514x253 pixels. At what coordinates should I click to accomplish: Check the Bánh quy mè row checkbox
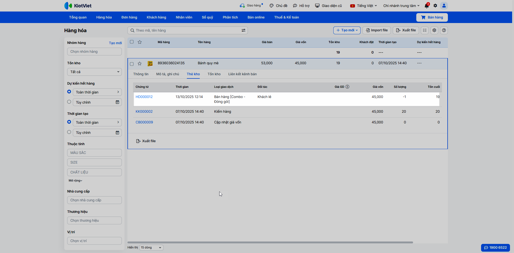(132, 64)
